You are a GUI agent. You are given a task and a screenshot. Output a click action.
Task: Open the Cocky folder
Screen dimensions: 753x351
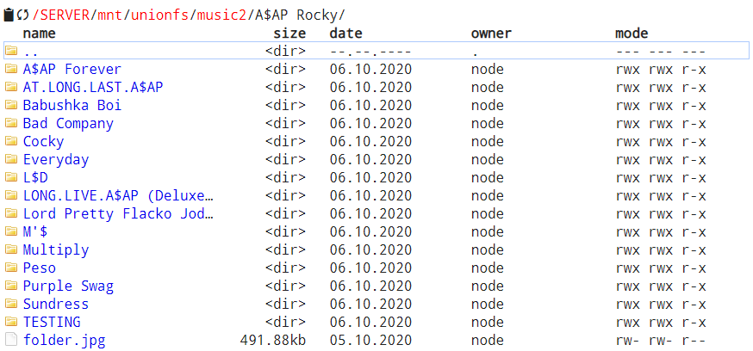[43, 141]
